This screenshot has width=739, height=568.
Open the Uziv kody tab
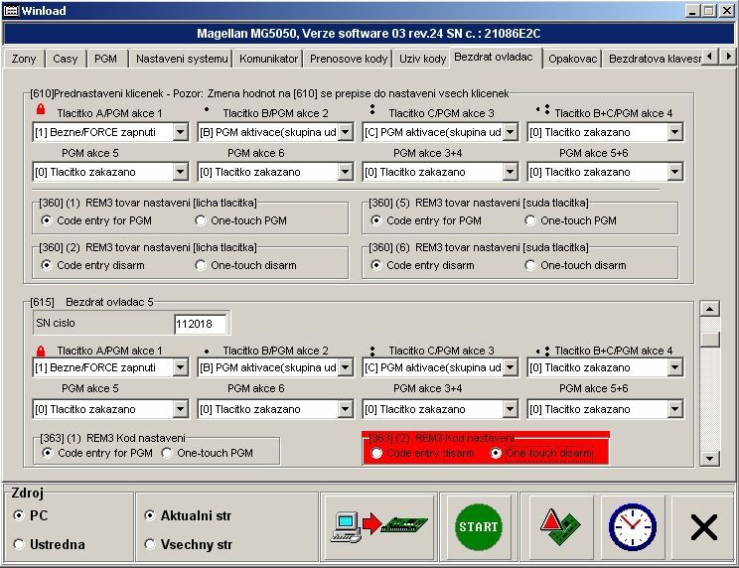(x=422, y=59)
